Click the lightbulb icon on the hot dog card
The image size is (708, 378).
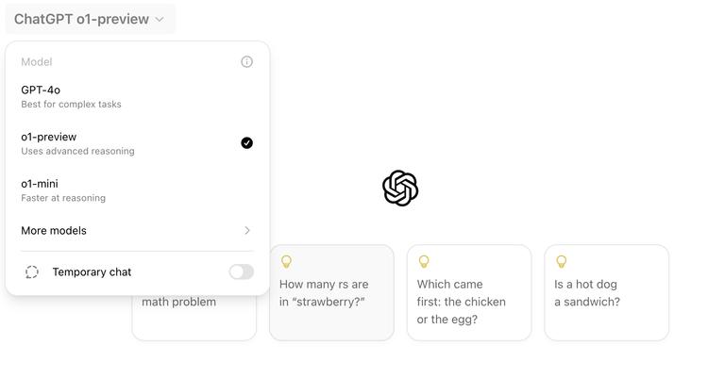pos(561,262)
